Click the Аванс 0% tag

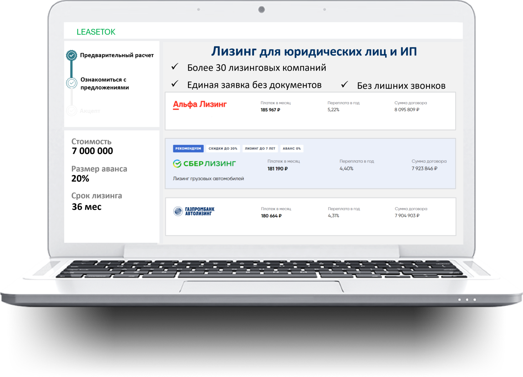pos(292,149)
